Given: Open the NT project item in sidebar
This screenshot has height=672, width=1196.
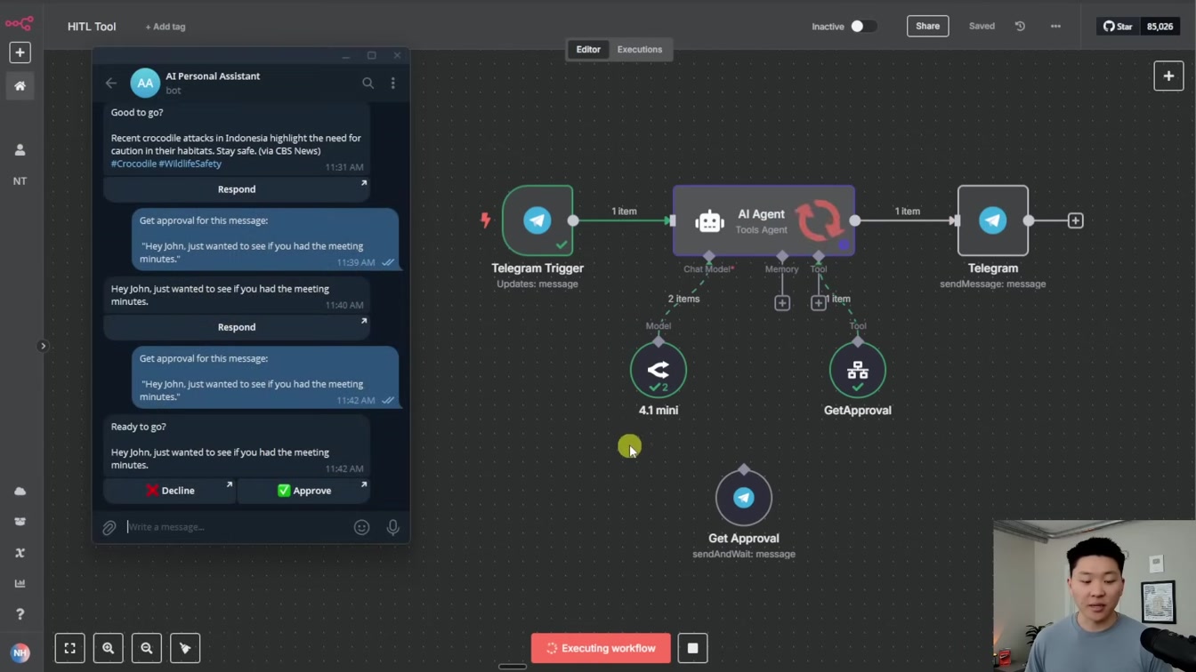Looking at the screenshot, I should coord(20,180).
